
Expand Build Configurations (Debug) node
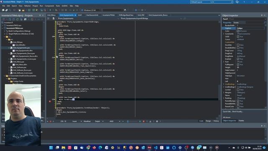(5, 31)
